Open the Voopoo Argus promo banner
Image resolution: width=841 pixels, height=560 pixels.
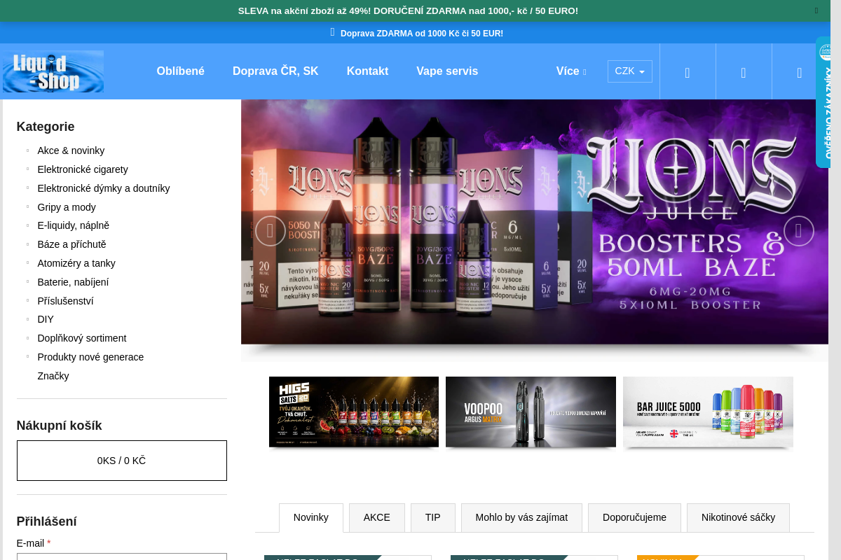pyautogui.click(x=531, y=412)
